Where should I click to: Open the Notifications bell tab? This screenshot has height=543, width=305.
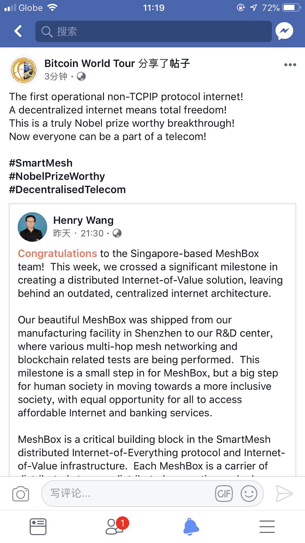191,527
